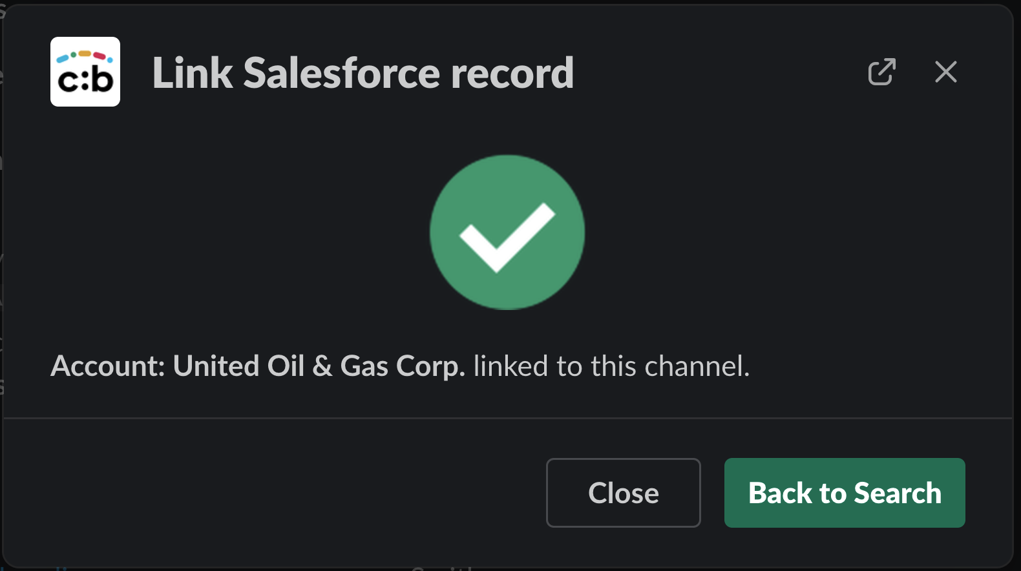Click the empty footer area left of Close
The image size is (1021, 571).
click(271, 493)
